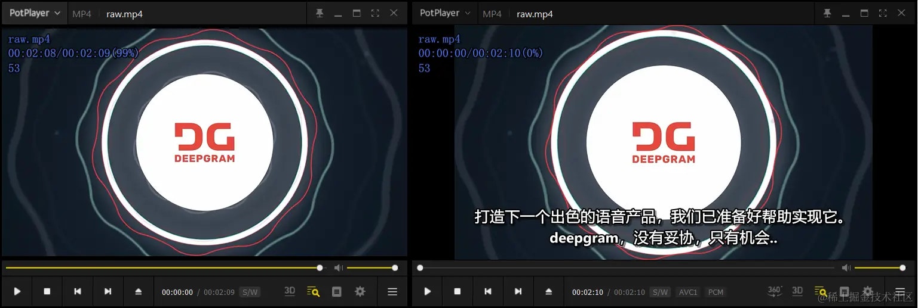Click OSD text 00:00:00/00:02:10(0%) in right video
This screenshot has width=918, height=308.
pyautogui.click(x=481, y=54)
